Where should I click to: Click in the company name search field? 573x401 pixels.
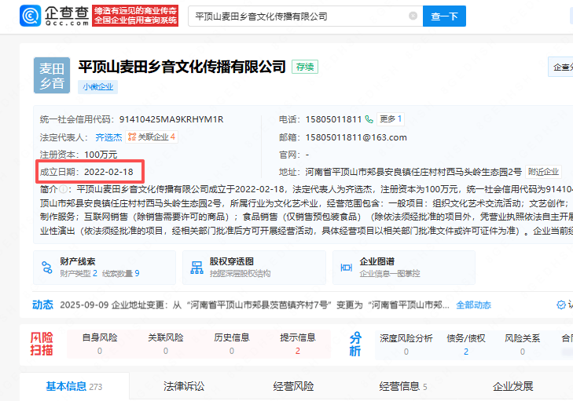(299, 16)
